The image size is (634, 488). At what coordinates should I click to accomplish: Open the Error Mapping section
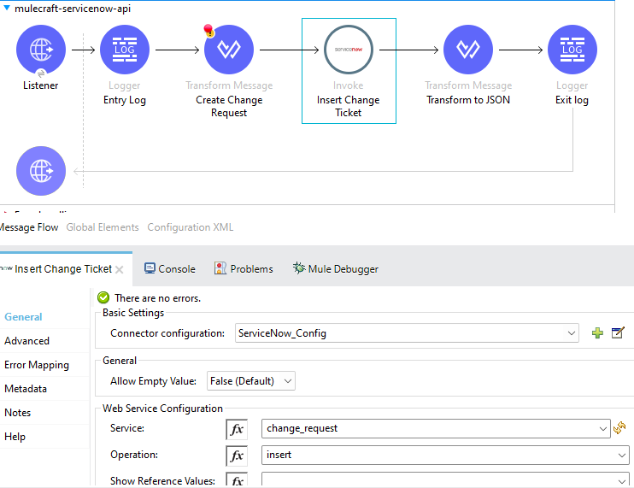tap(37, 365)
